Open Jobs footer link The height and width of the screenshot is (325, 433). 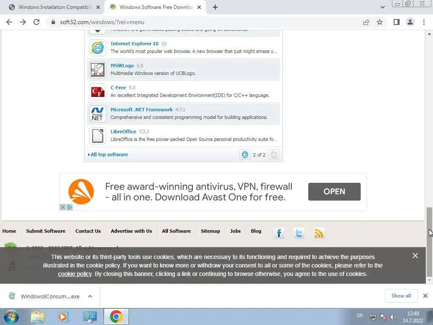pyautogui.click(x=235, y=231)
